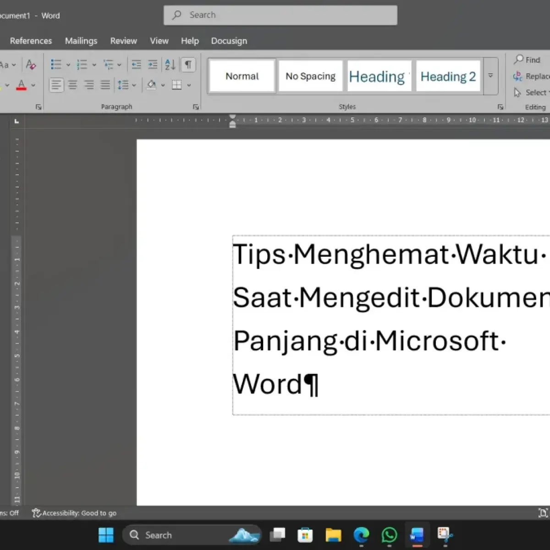Open the Help tab

click(190, 41)
